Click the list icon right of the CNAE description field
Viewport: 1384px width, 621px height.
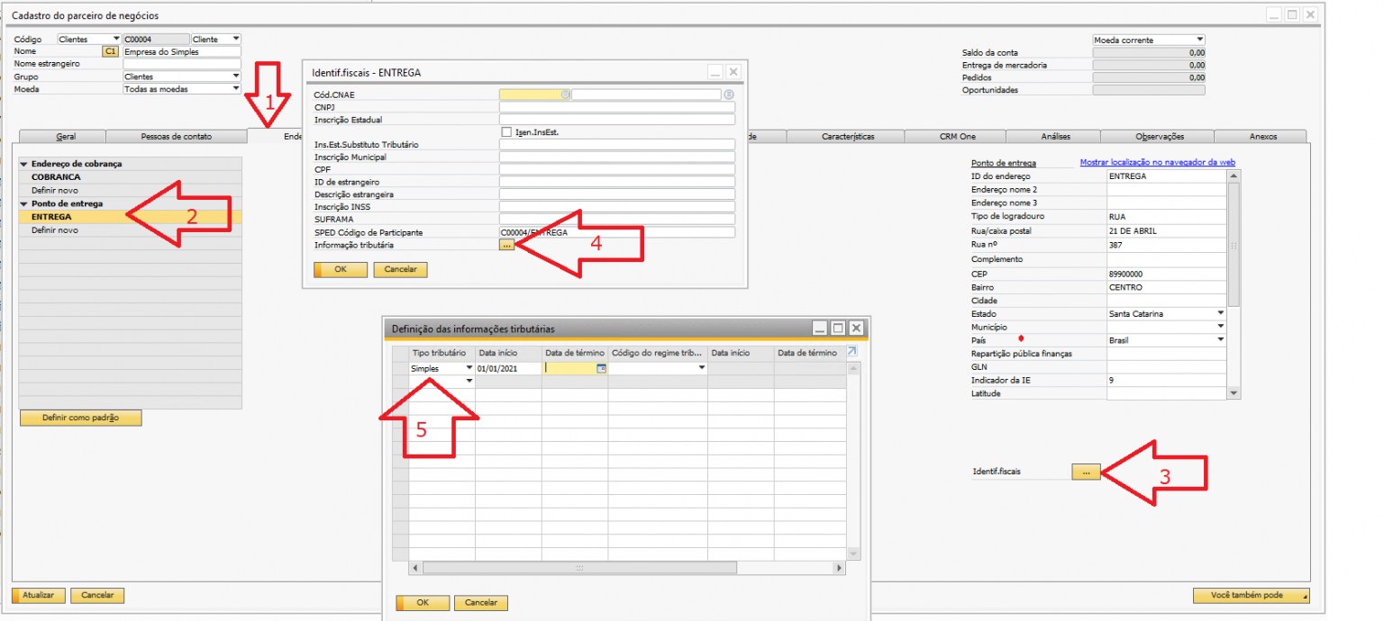point(728,94)
